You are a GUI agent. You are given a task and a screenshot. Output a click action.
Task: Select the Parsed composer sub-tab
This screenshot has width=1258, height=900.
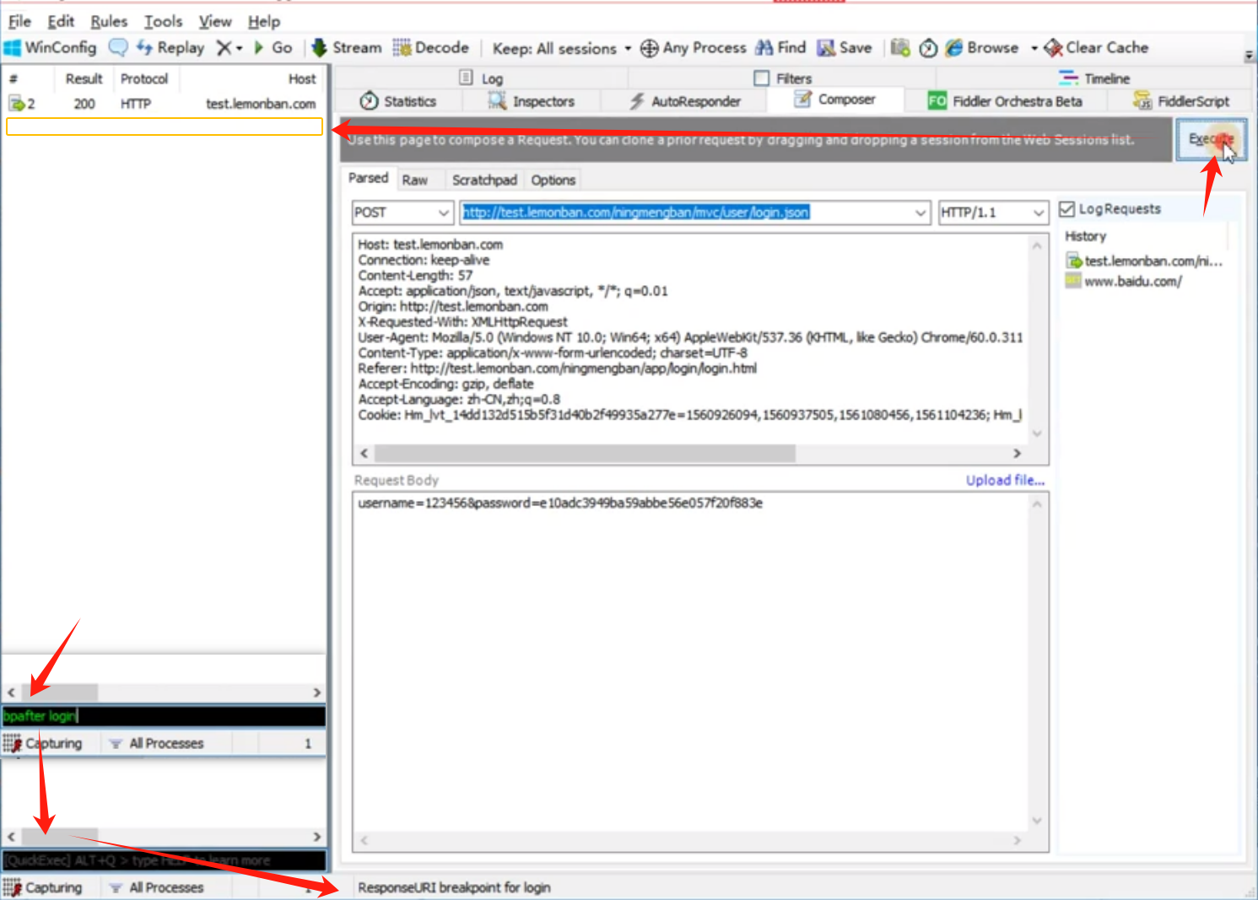tap(369, 178)
